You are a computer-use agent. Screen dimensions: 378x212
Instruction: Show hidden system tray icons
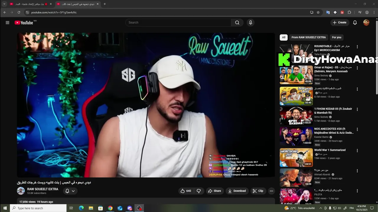[321, 208]
